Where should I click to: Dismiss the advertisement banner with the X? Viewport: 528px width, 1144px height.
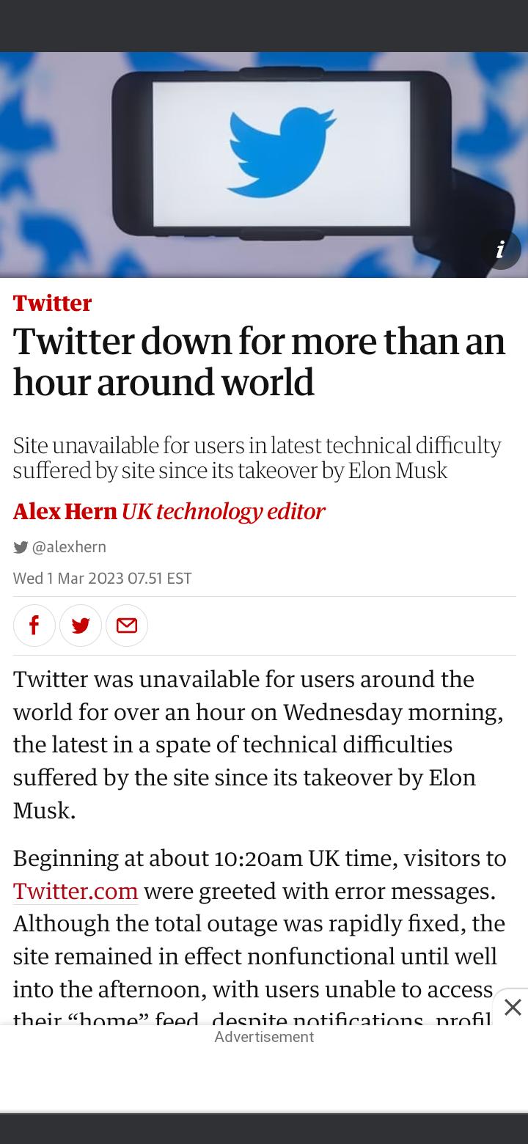pyautogui.click(x=512, y=1008)
